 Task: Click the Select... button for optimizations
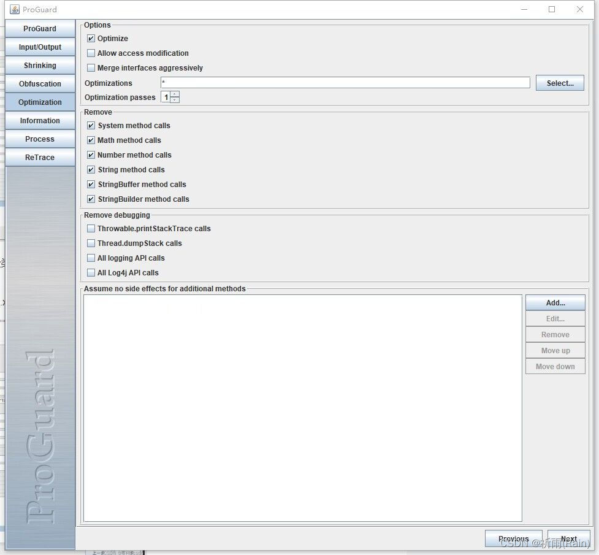tap(560, 83)
